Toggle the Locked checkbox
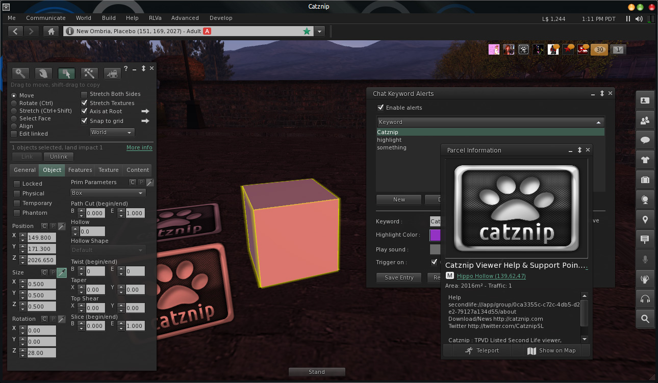 tap(17, 184)
